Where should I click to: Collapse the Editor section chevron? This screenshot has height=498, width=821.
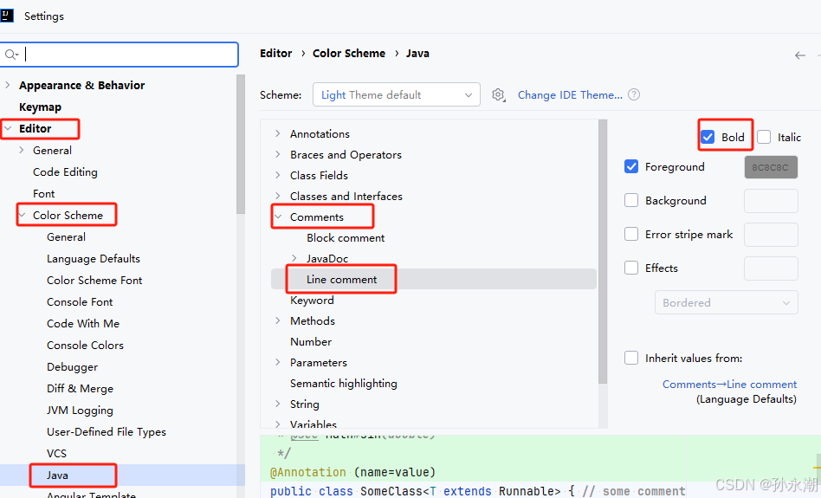(x=8, y=128)
